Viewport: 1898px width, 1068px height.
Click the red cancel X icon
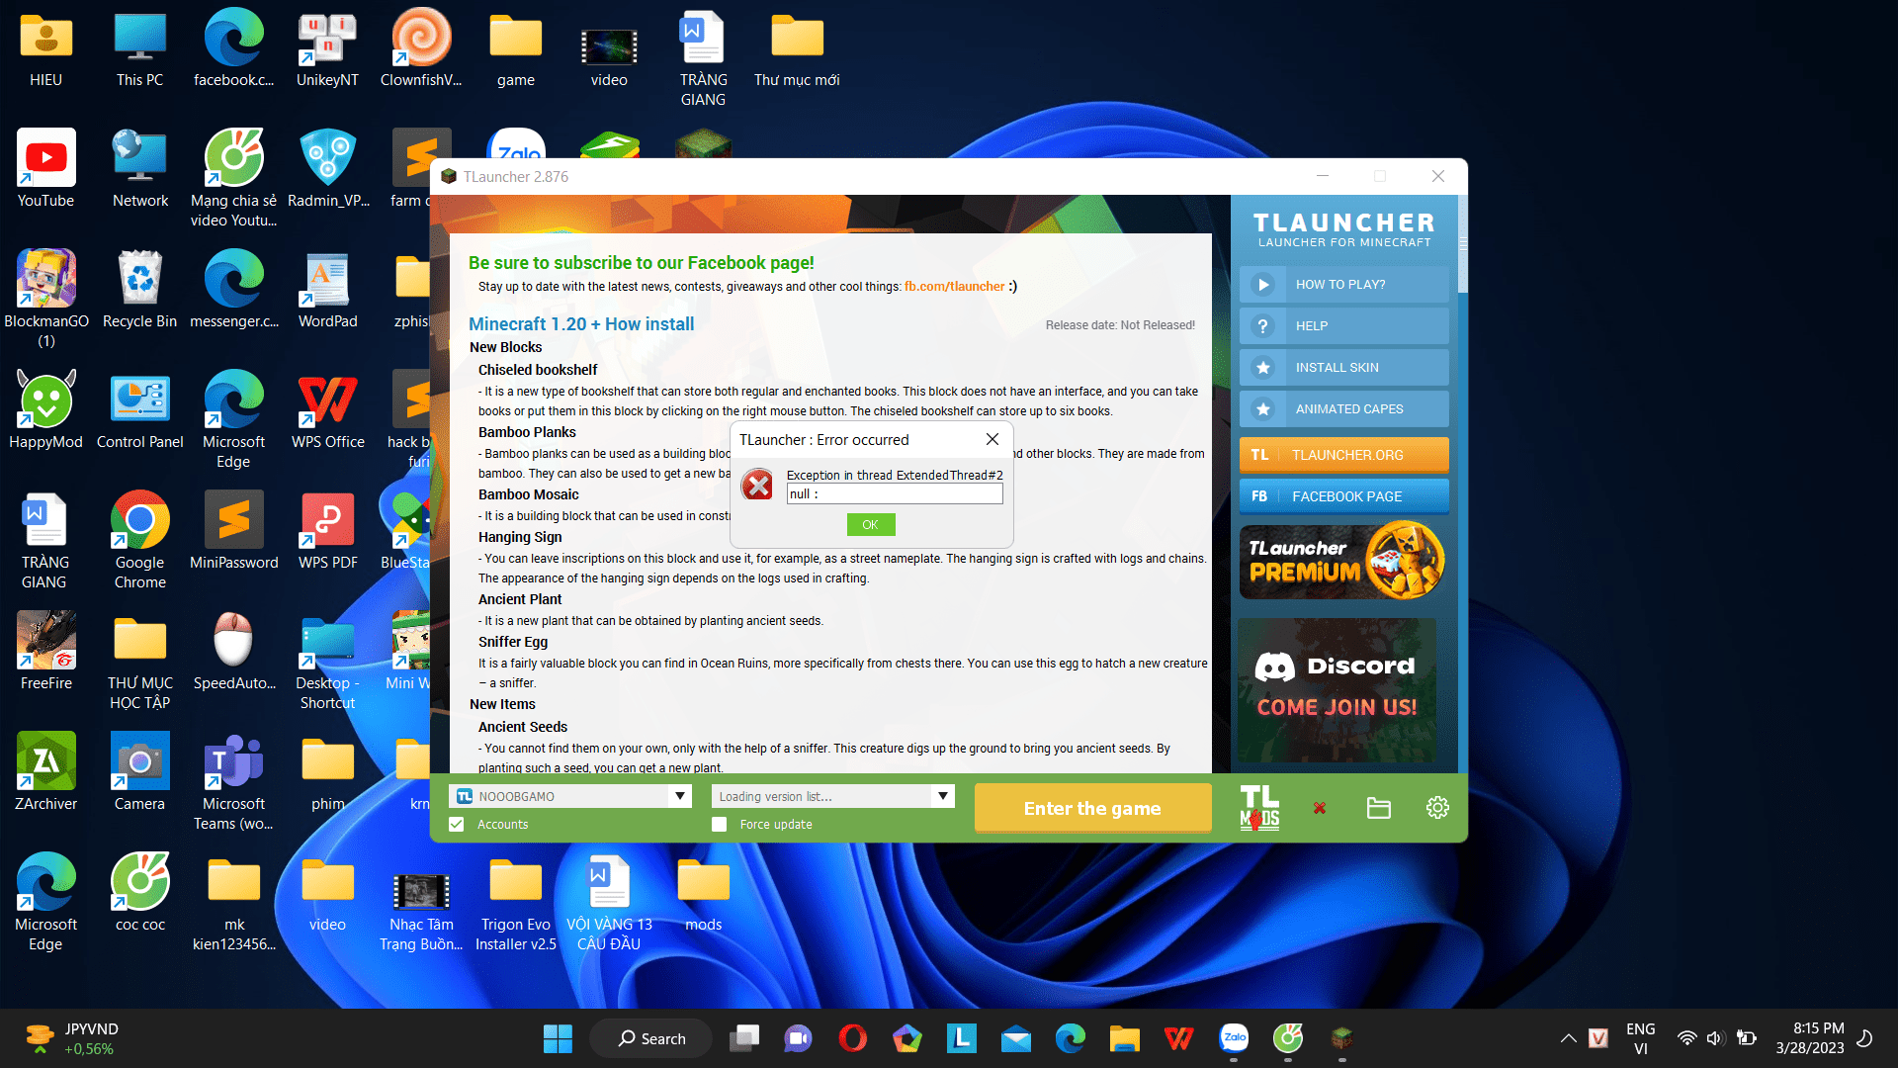[1319, 808]
